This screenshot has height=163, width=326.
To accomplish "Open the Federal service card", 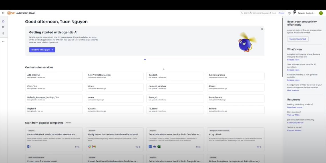I will [x=236, y=110].
